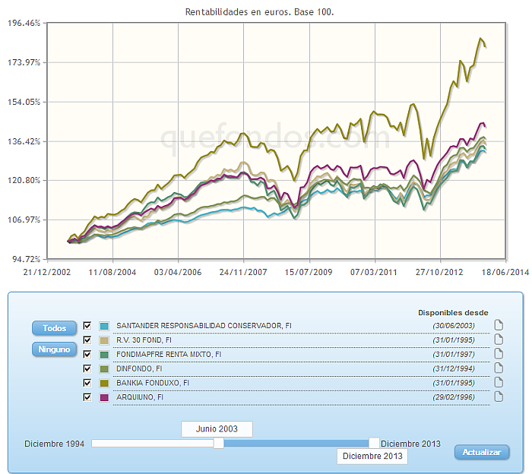Image resolution: width=532 pixels, height=474 pixels.
Task: Click the Diciembre 2013 tooltip below slider
Action: point(372,456)
